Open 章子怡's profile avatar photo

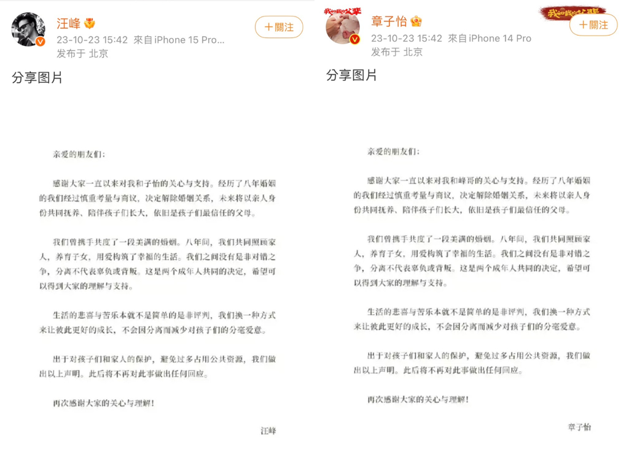[x=343, y=27]
